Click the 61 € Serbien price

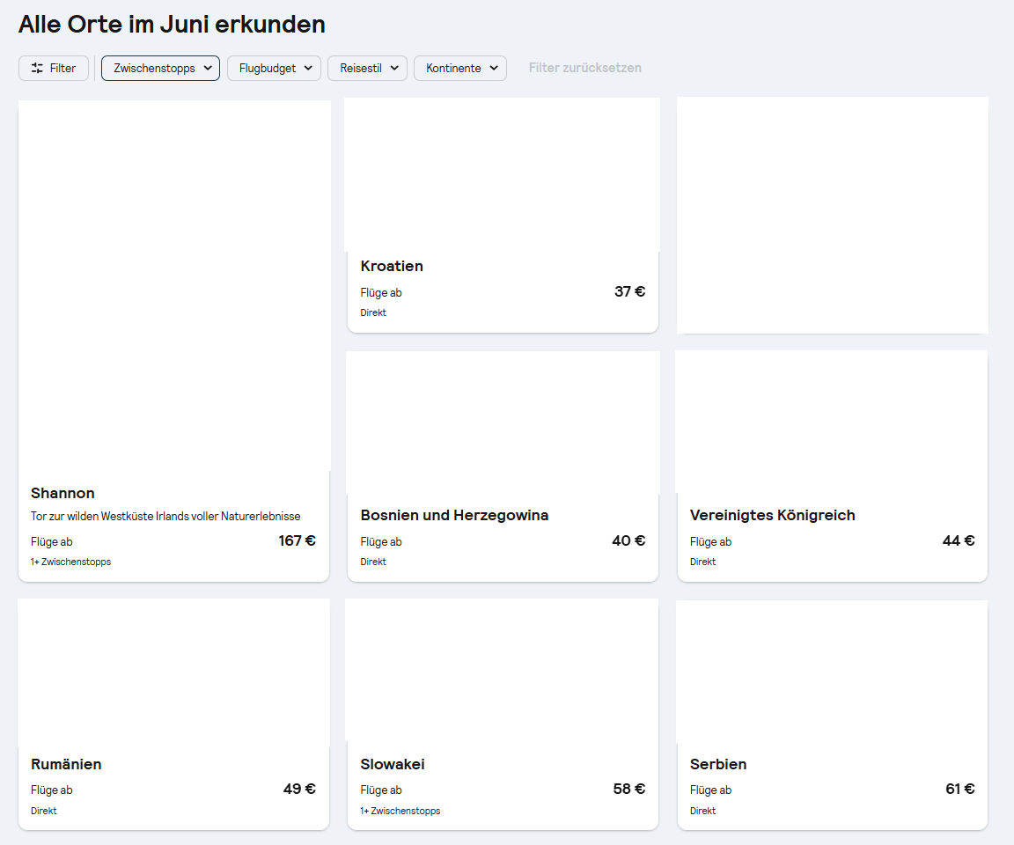tap(959, 789)
